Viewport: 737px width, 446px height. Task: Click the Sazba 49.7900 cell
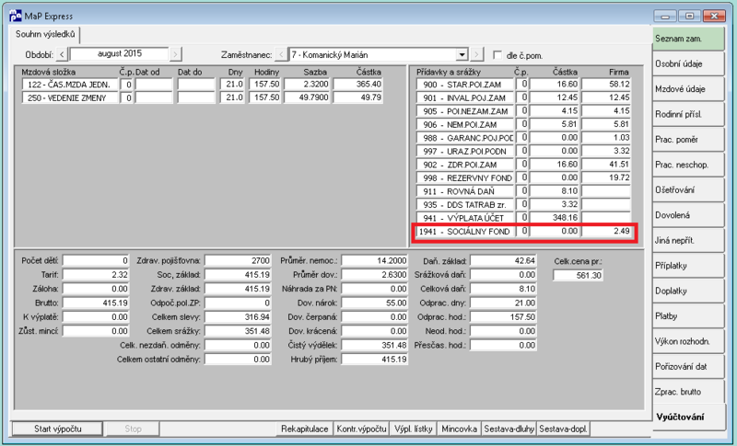click(307, 97)
